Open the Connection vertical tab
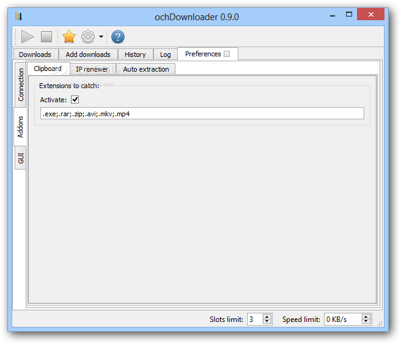The width and height of the screenshot is (401, 344). coord(20,84)
